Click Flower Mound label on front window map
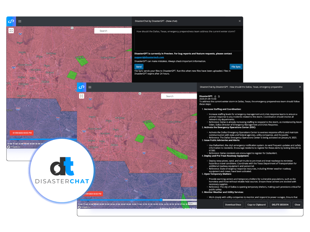 [95, 129]
